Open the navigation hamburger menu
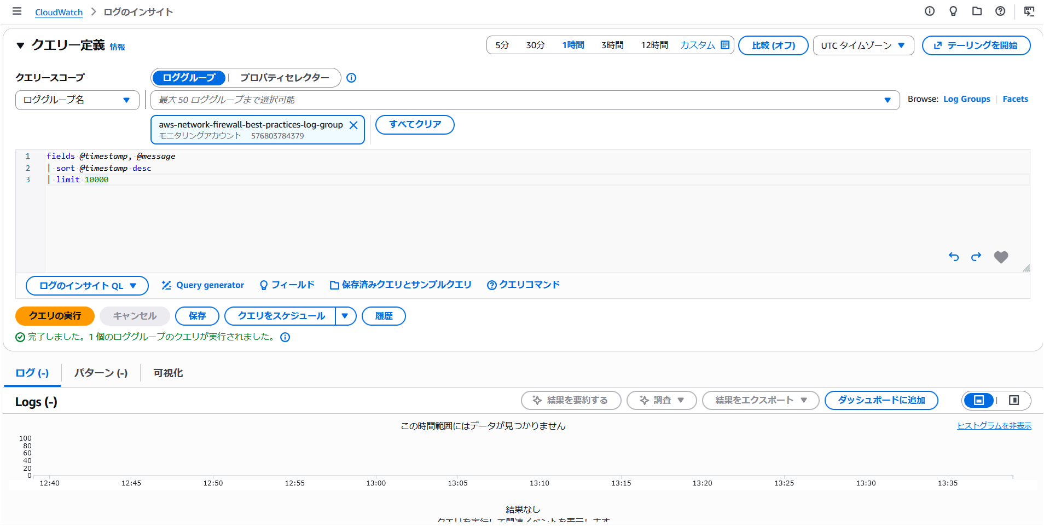 tap(16, 11)
